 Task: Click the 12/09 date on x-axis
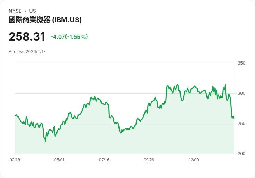coord(194,160)
